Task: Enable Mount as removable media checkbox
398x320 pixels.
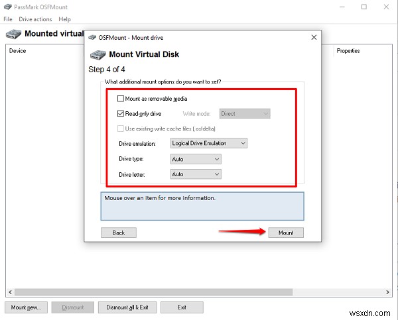Action: pos(121,99)
